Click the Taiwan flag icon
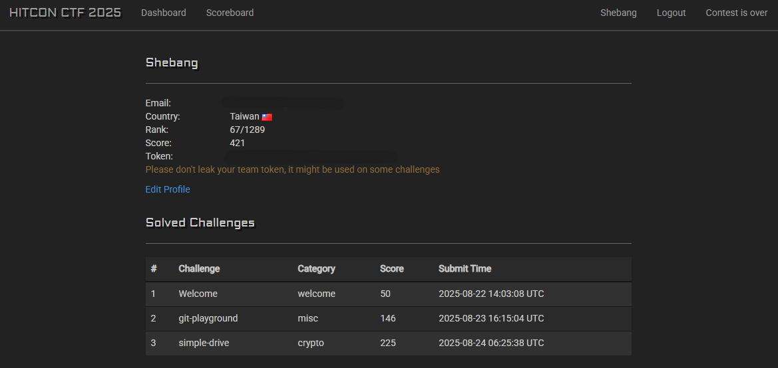This screenshot has width=778, height=368. point(267,117)
